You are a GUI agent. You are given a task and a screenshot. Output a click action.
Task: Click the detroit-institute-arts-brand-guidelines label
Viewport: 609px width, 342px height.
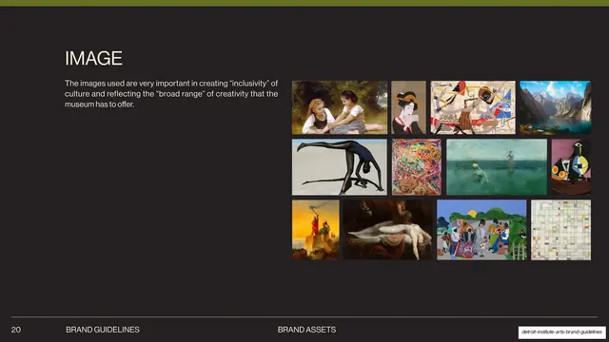[561, 332]
